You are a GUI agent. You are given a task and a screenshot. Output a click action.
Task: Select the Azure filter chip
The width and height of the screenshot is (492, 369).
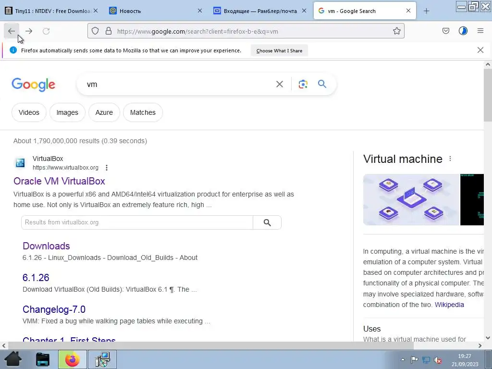[x=104, y=112]
